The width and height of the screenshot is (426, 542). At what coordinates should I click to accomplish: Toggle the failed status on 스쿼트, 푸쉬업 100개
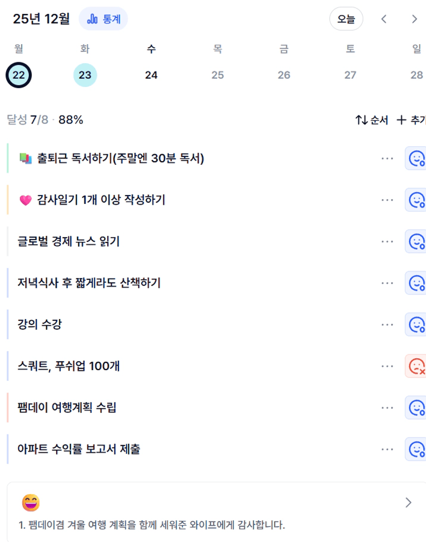click(416, 366)
